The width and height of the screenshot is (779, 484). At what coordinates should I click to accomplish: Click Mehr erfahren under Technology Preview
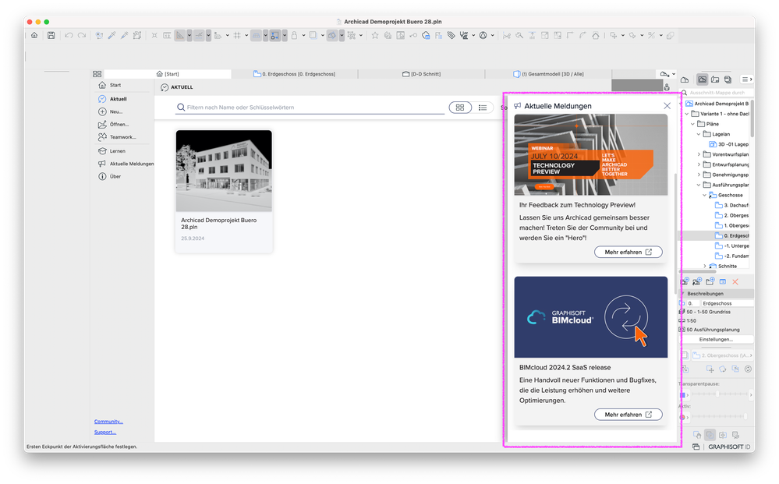[x=628, y=253]
